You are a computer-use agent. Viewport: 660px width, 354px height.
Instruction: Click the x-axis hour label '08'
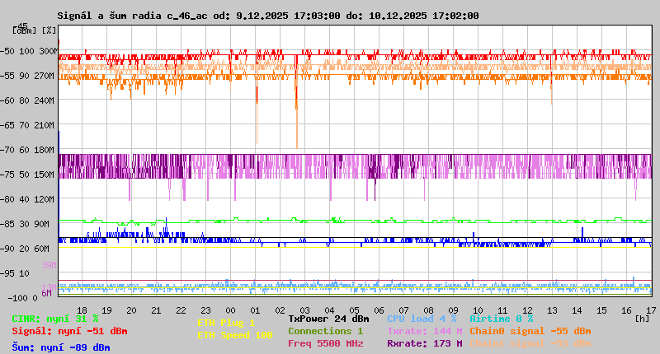pyautogui.click(x=428, y=310)
